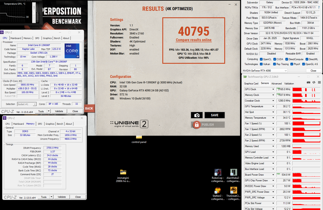Image resolution: width=323 pixels, height=210 pixels.
Task: Select TheGreatCi desktop shortcut
Action: [x=233, y=193]
